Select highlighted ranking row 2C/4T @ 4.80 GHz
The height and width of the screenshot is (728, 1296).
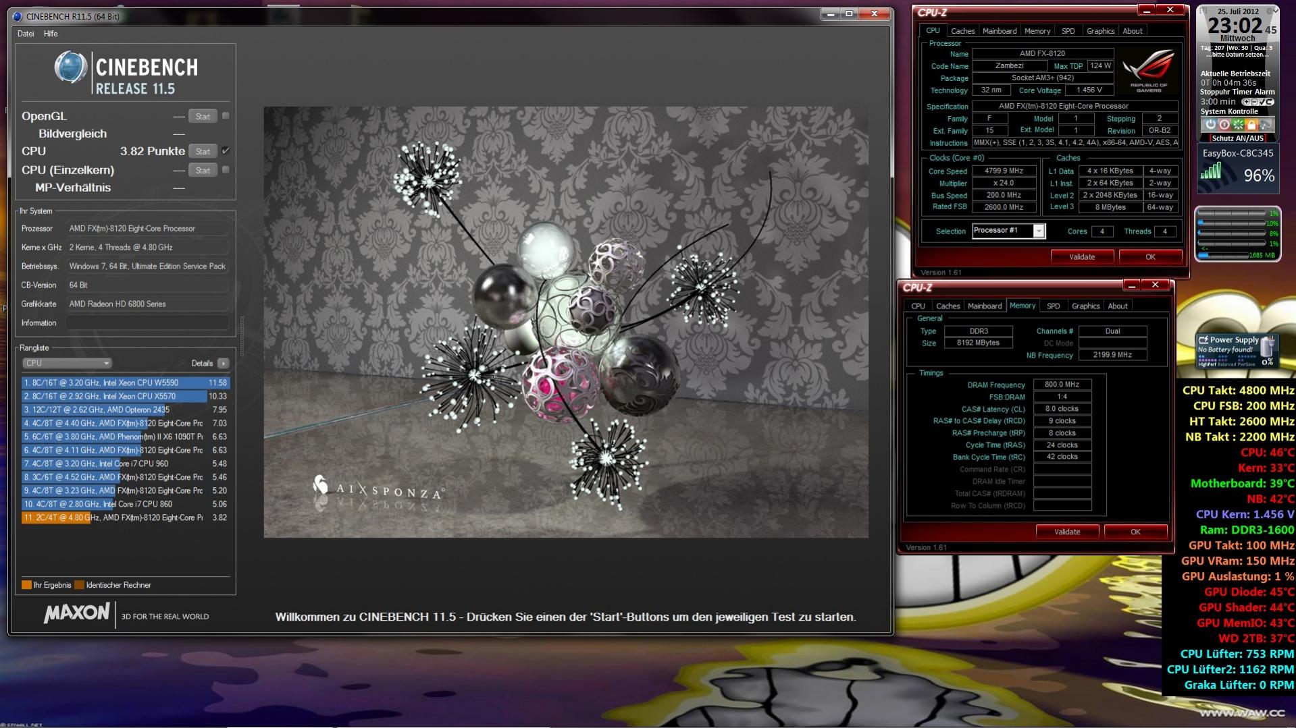tap(126, 517)
